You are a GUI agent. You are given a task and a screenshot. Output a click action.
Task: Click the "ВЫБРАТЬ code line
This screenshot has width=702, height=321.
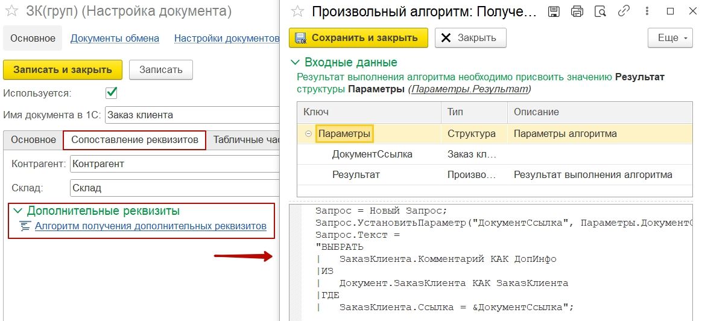[x=340, y=247]
